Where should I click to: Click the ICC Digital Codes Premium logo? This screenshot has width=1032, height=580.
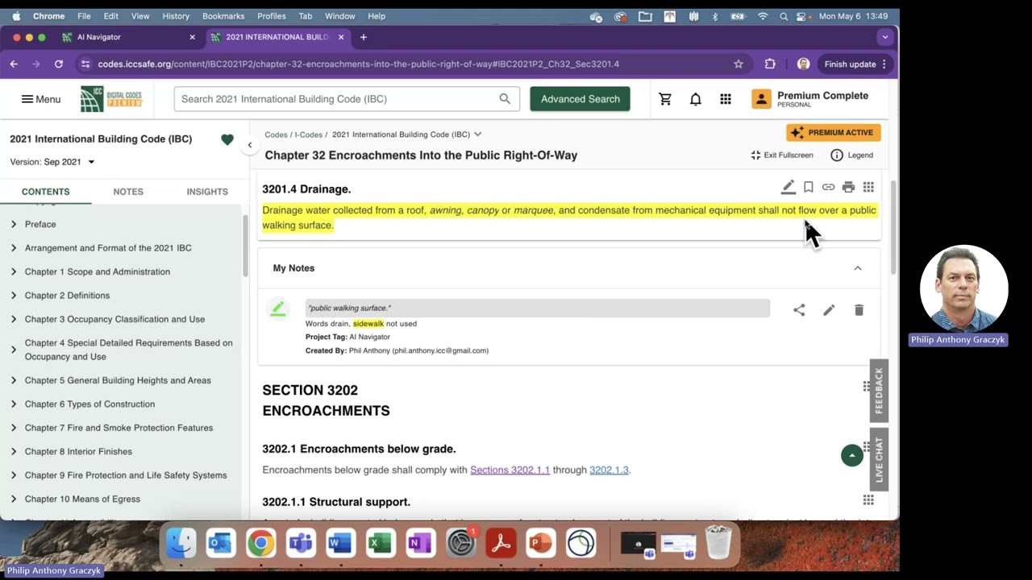(x=111, y=99)
